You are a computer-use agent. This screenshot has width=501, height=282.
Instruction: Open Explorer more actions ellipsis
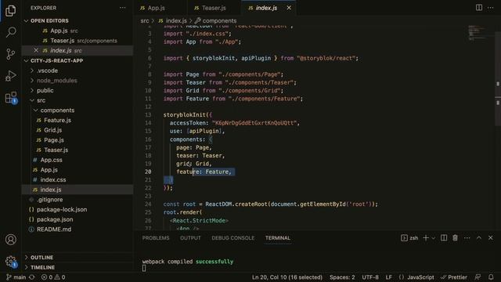tap(122, 8)
